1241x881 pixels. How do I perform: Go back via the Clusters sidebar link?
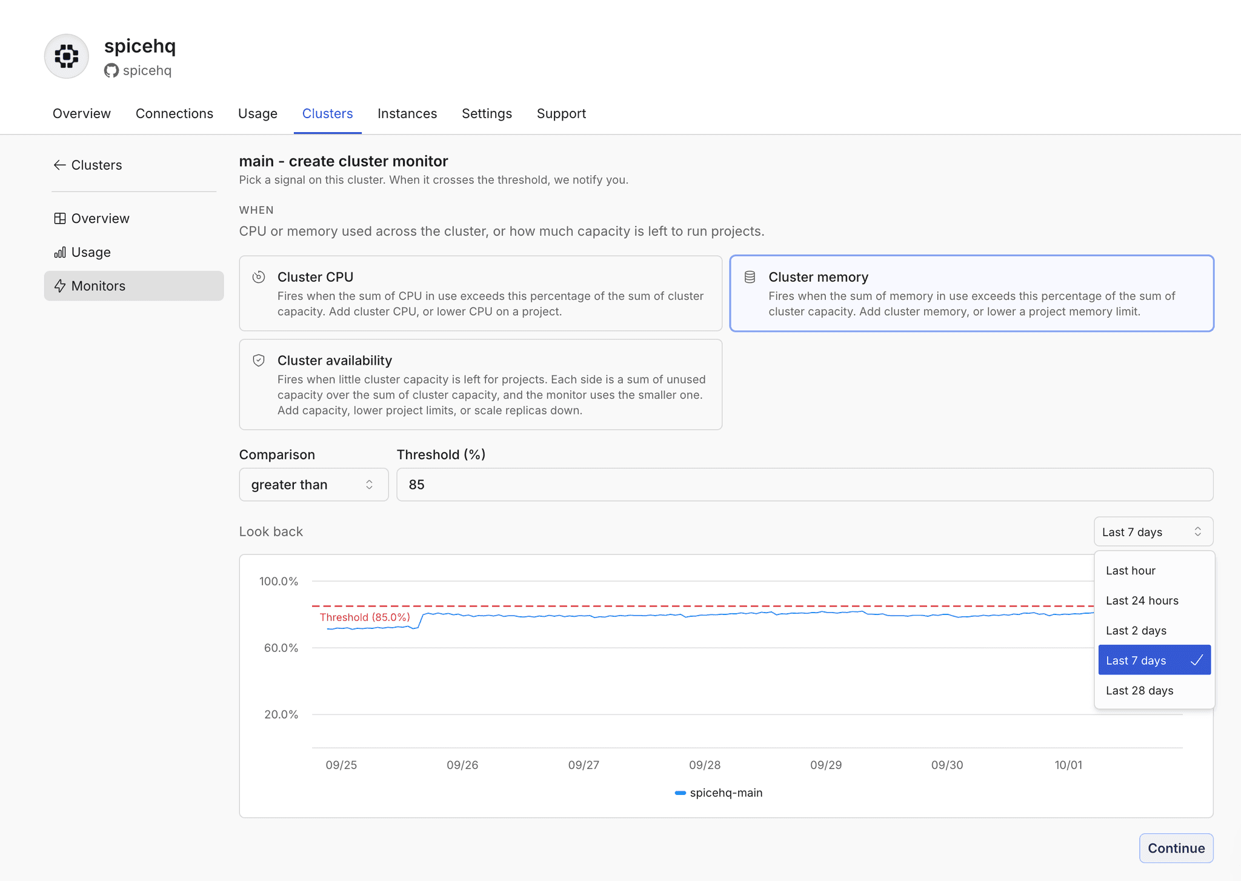click(x=88, y=165)
